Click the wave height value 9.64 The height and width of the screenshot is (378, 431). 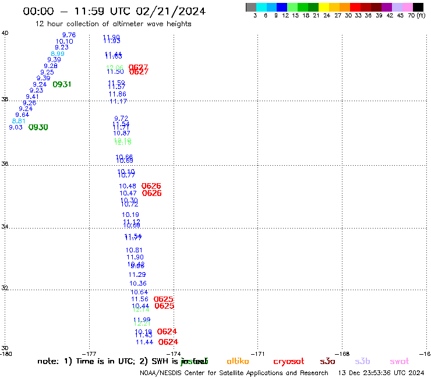[22, 115]
